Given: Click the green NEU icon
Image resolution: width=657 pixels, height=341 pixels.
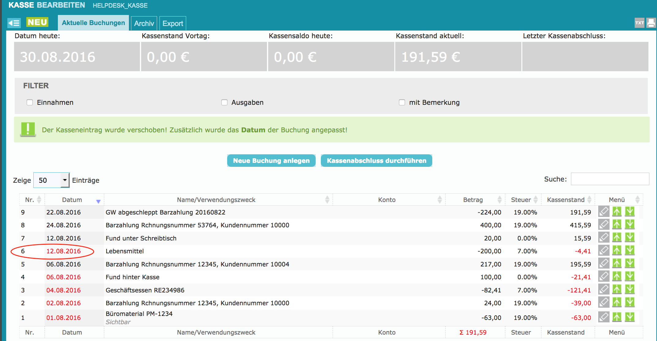Looking at the screenshot, I should pos(37,22).
